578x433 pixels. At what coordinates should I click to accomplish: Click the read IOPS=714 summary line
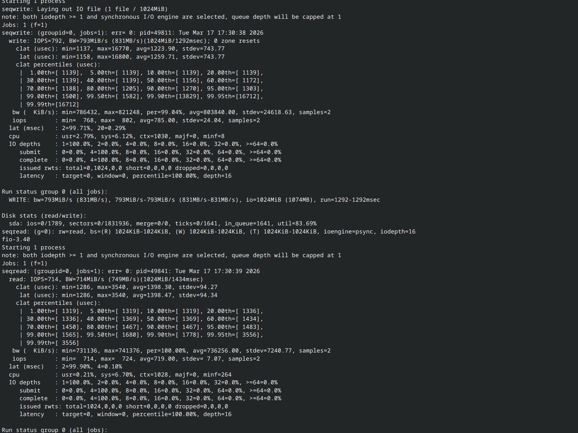click(106, 279)
